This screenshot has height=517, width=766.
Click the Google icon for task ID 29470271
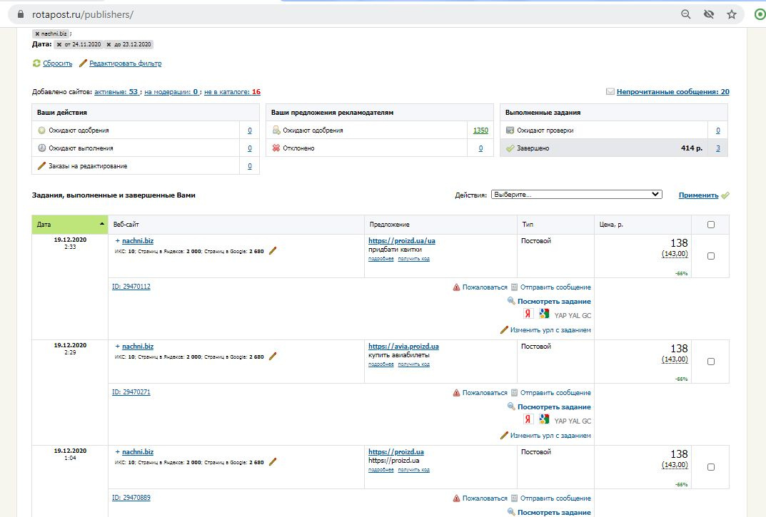point(544,419)
